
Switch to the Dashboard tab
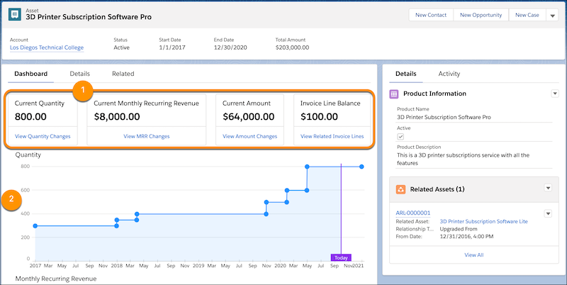point(30,74)
